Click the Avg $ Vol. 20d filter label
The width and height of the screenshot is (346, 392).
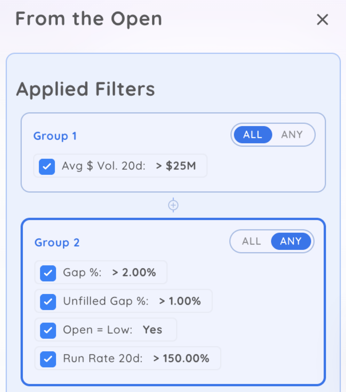coord(104,166)
